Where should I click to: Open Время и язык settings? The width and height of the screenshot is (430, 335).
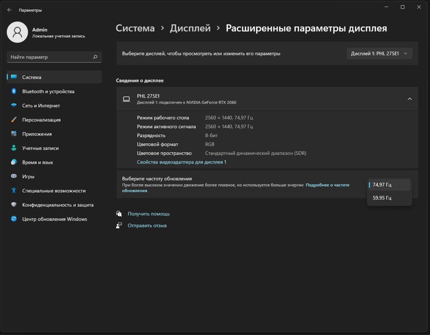tap(54, 162)
